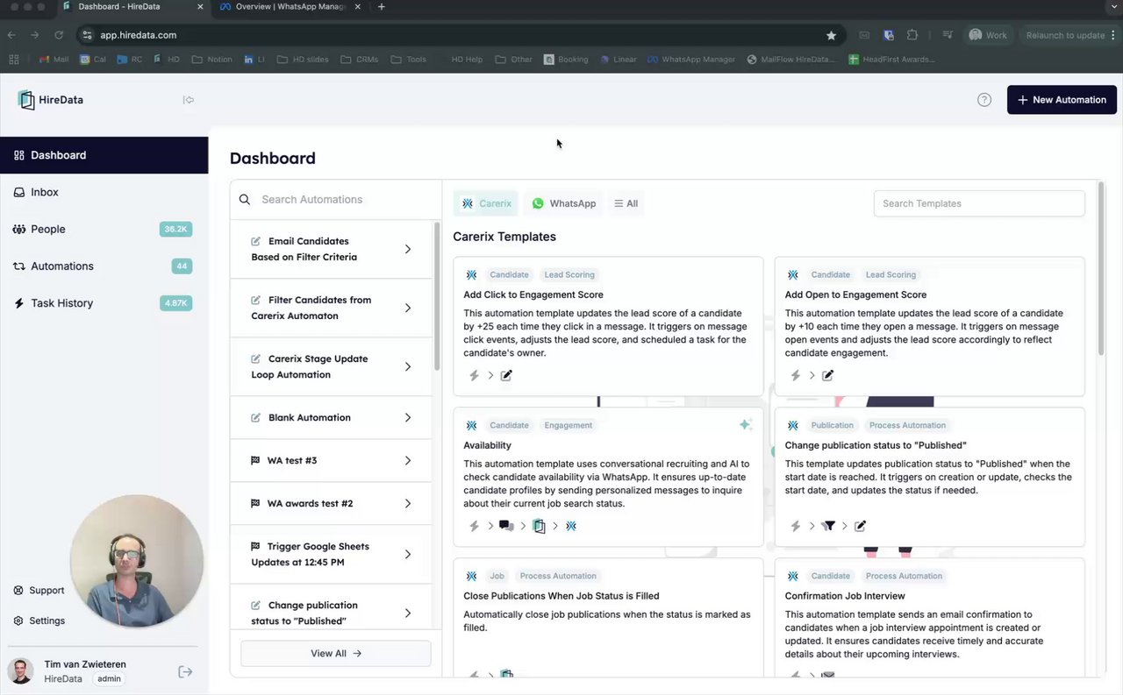Click the edit icon beside Email Candidates

click(x=255, y=241)
